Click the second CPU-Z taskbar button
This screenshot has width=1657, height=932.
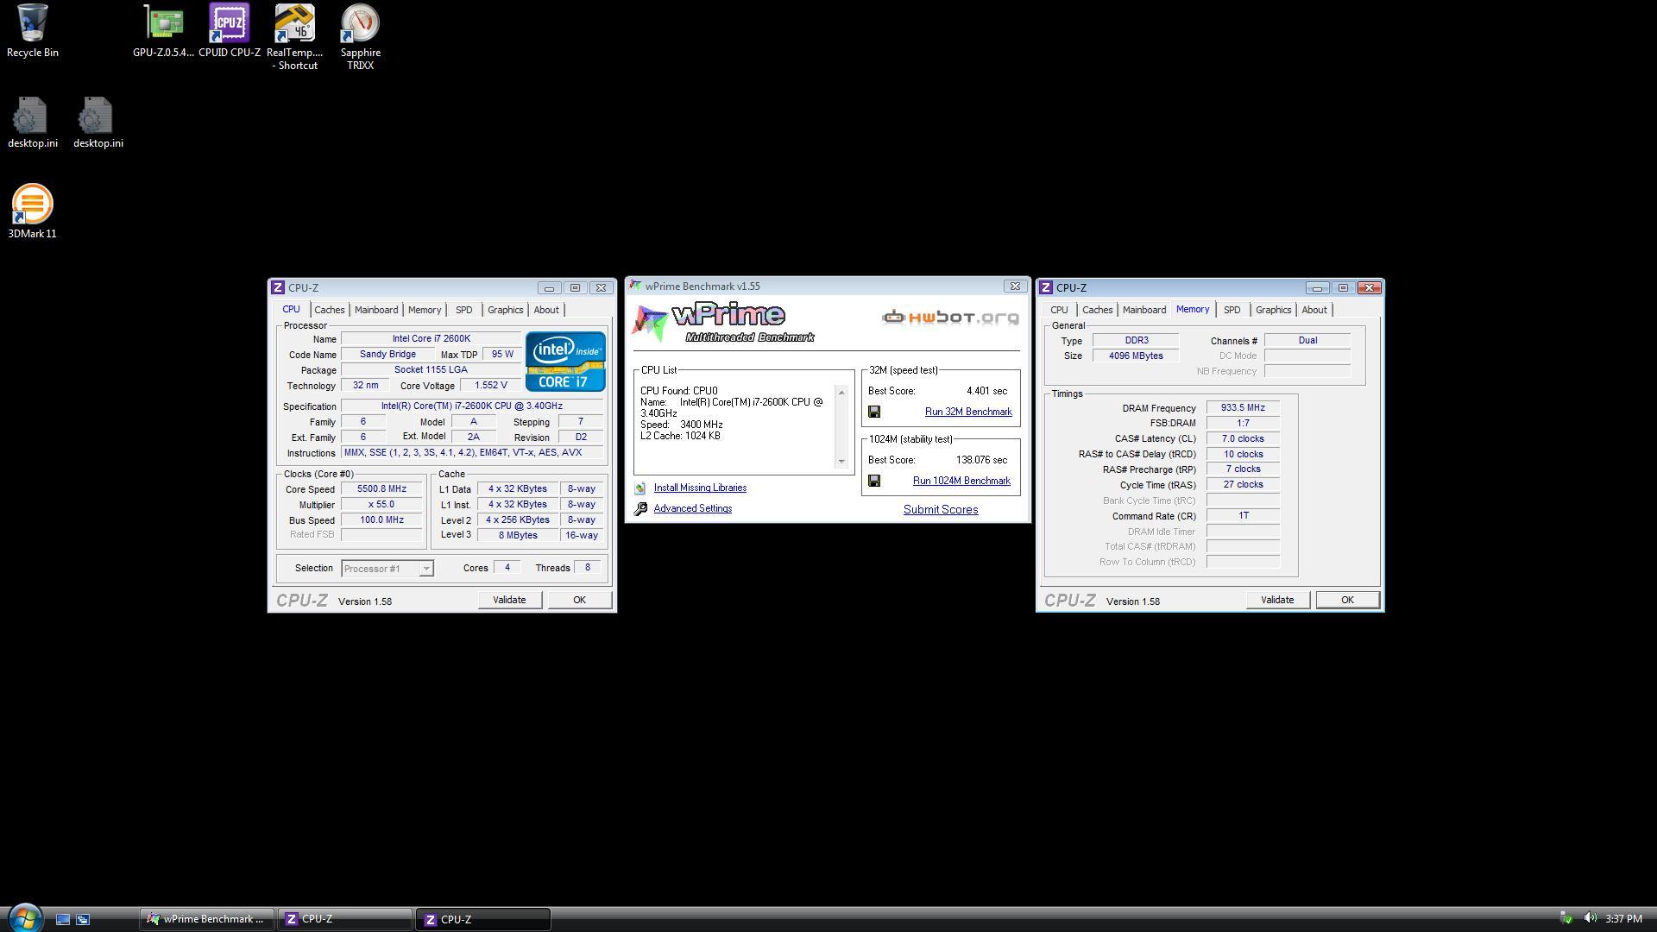click(483, 919)
